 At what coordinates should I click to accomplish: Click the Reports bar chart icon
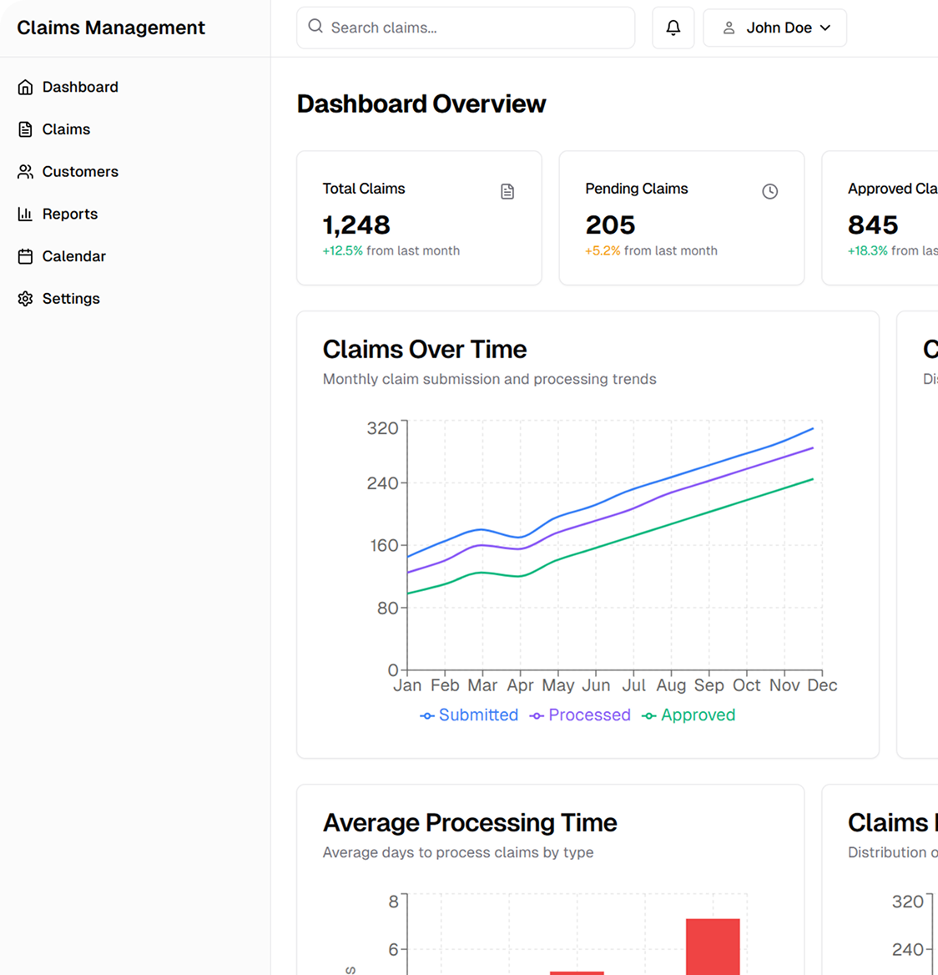26,215
